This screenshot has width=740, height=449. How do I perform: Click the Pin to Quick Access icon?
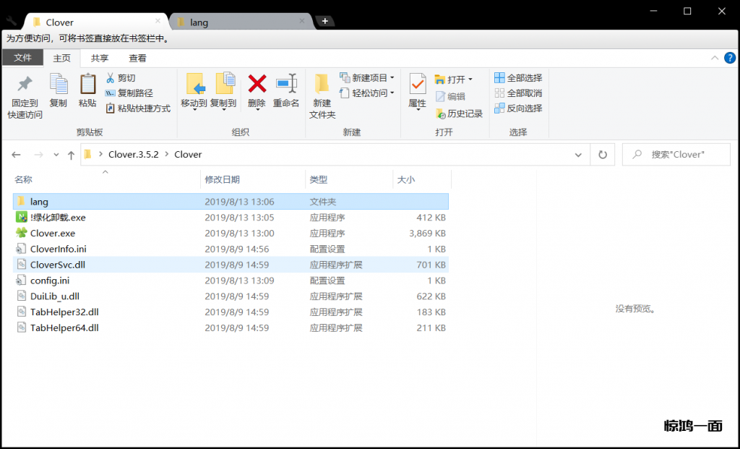coord(25,85)
